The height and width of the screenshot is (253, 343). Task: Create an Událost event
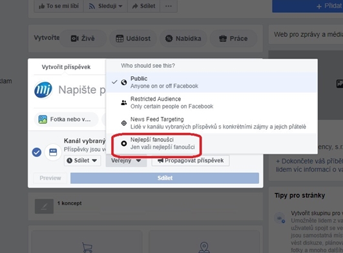point(133,39)
